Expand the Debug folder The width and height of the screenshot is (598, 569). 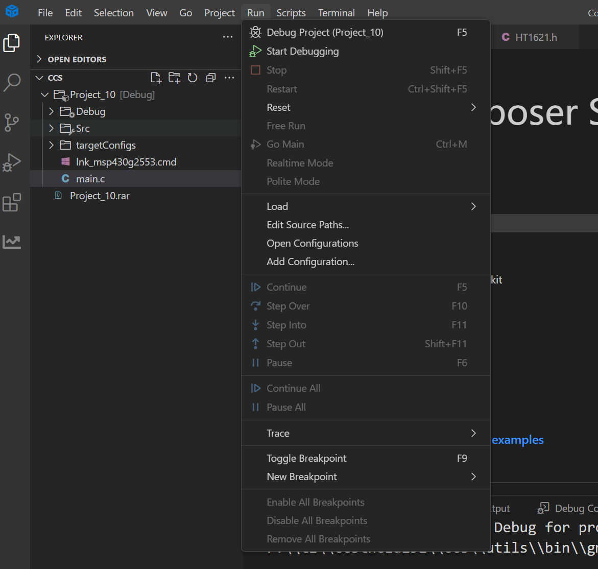coord(52,111)
